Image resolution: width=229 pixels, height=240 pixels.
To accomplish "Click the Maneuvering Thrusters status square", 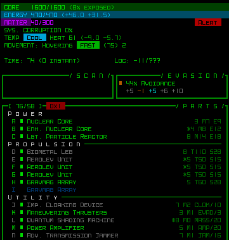I will (x=22, y=212).
